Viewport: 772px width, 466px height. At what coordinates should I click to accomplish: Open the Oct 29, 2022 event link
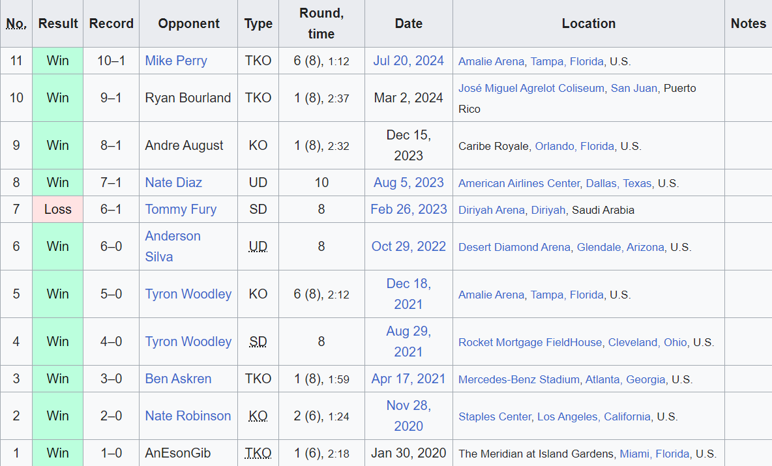pyautogui.click(x=409, y=246)
